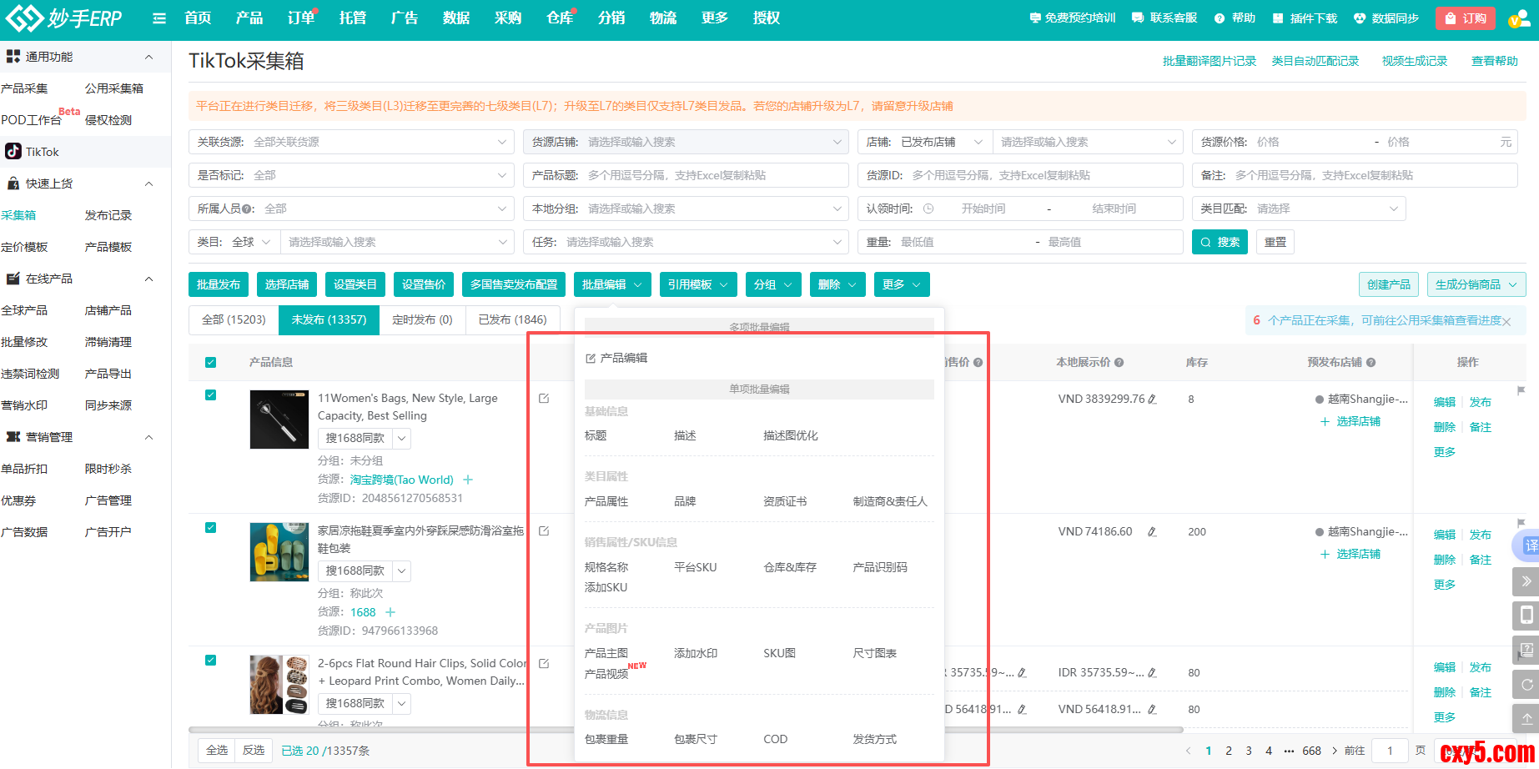1539x769 pixels.
Task: Click the scroll-to-top arrow icon
Action: pyautogui.click(x=1526, y=718)
